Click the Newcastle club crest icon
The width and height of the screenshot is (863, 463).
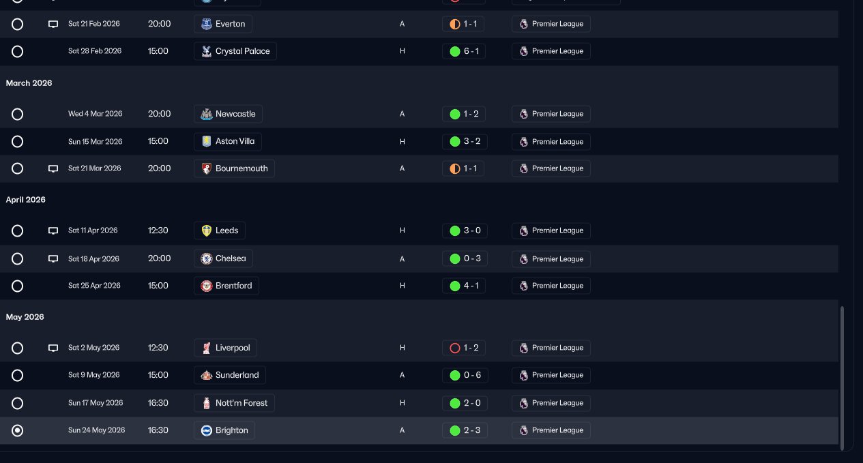(x=206, y=114)
